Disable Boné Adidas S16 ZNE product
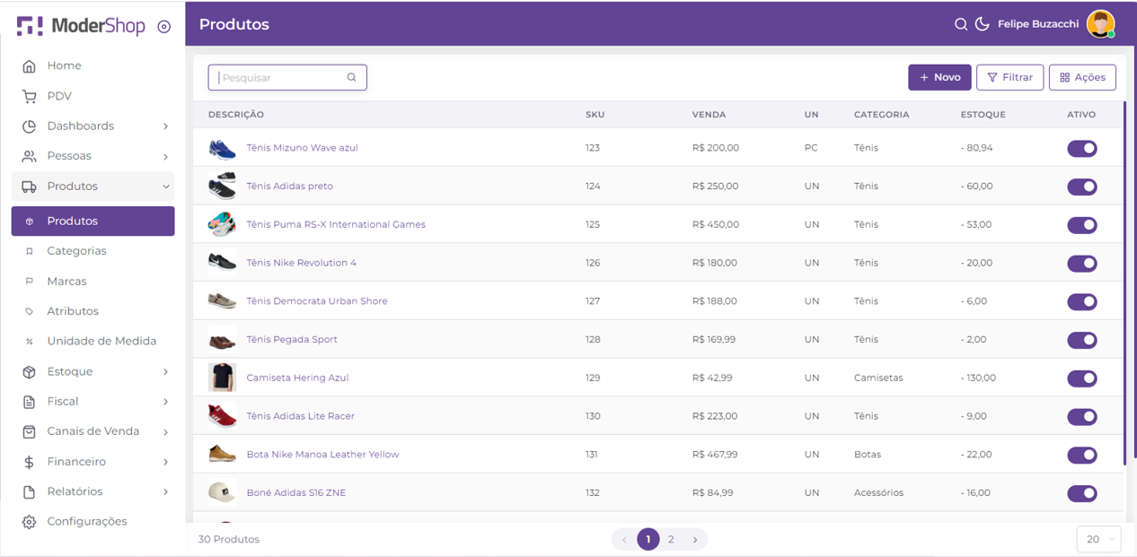 (x=1081, y=493)
